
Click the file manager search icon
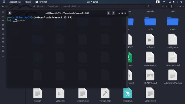pyautogui.click(x=149, y=6)
